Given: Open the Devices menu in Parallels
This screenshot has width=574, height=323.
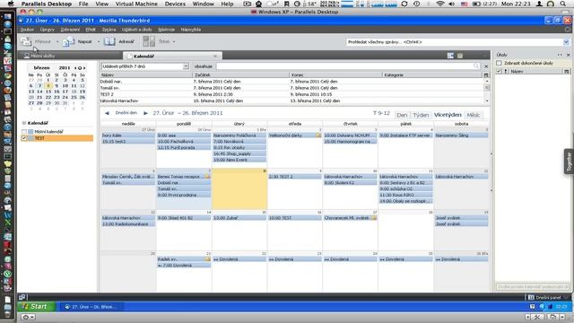Looking at the screenshot, I should click(175, 4).
